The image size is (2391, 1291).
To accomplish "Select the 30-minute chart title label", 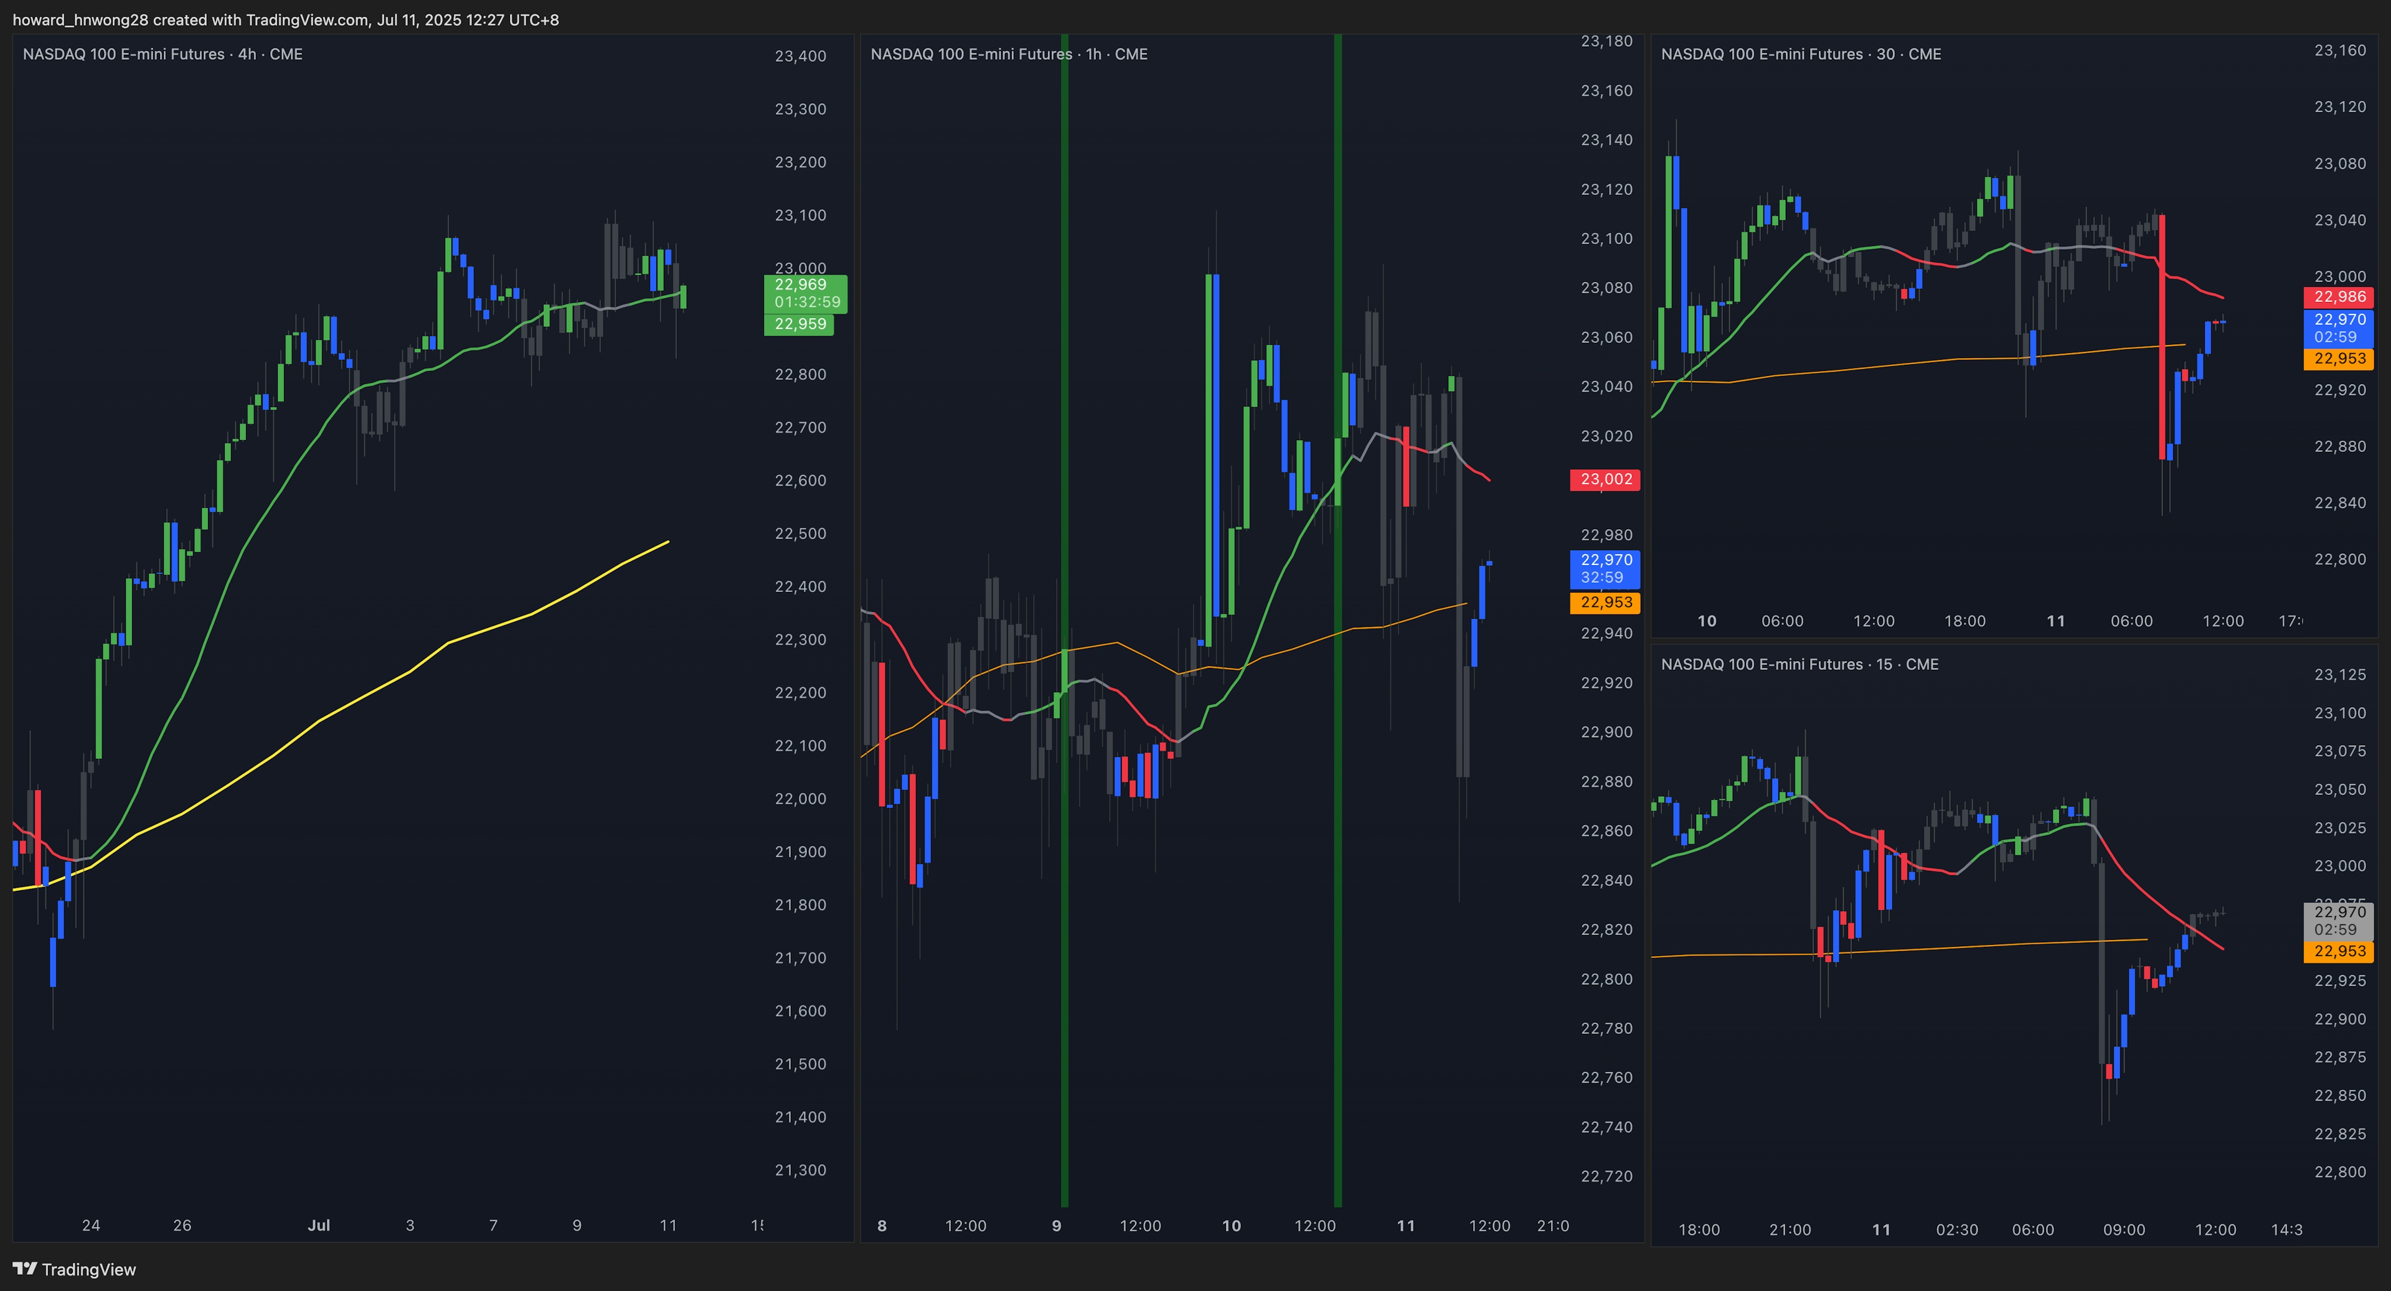I will [1801, 54].
